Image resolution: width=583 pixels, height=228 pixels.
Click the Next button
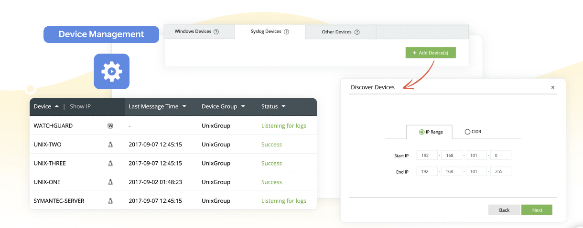click(x=537, y=210)
